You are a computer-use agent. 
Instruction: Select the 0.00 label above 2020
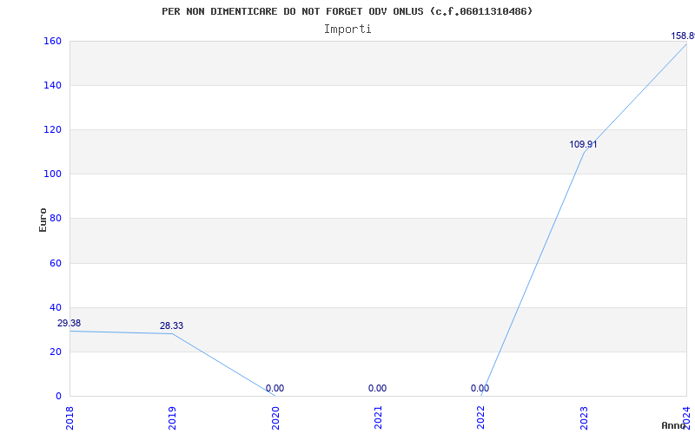[275, 388]
